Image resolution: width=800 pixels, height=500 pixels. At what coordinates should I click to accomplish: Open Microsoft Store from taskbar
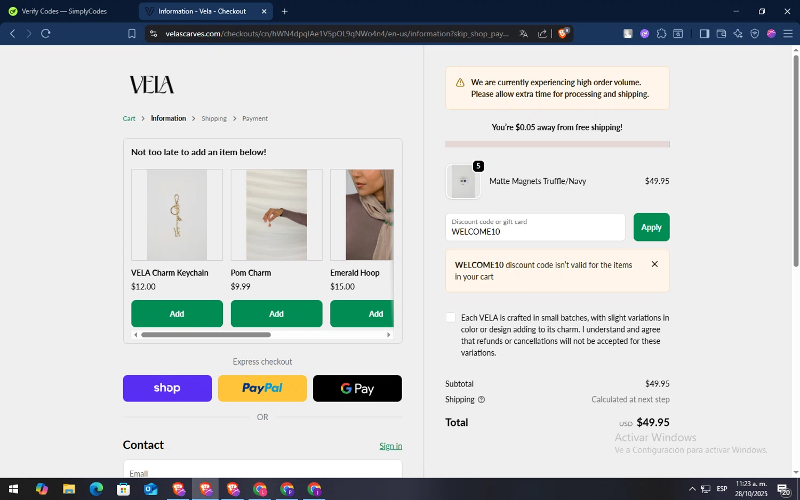click(123, 489)
